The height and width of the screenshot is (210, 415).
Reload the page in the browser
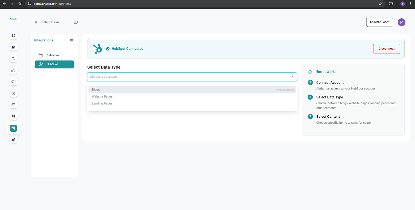click(x=20, y=4)
